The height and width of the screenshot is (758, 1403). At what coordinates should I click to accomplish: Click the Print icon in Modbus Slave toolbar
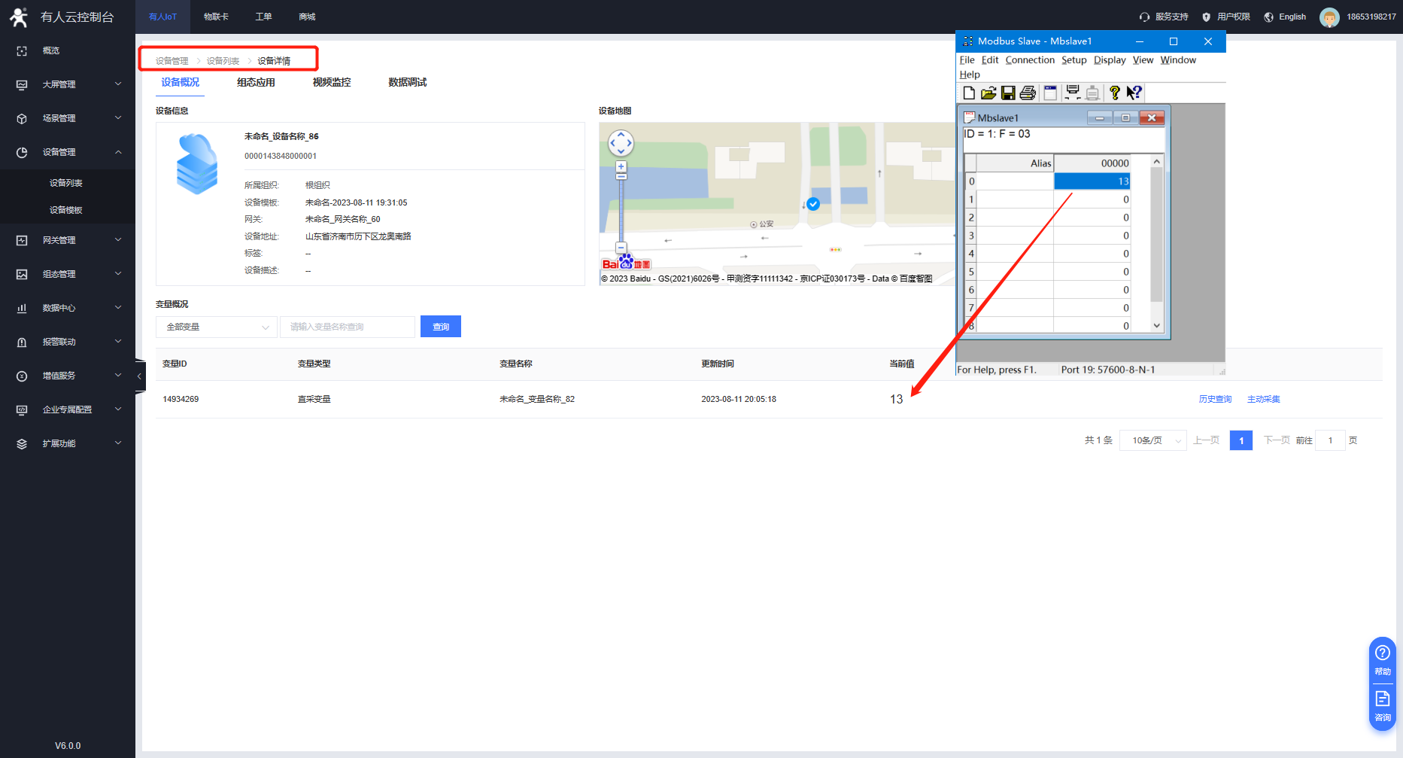(x=1028, y=93)
